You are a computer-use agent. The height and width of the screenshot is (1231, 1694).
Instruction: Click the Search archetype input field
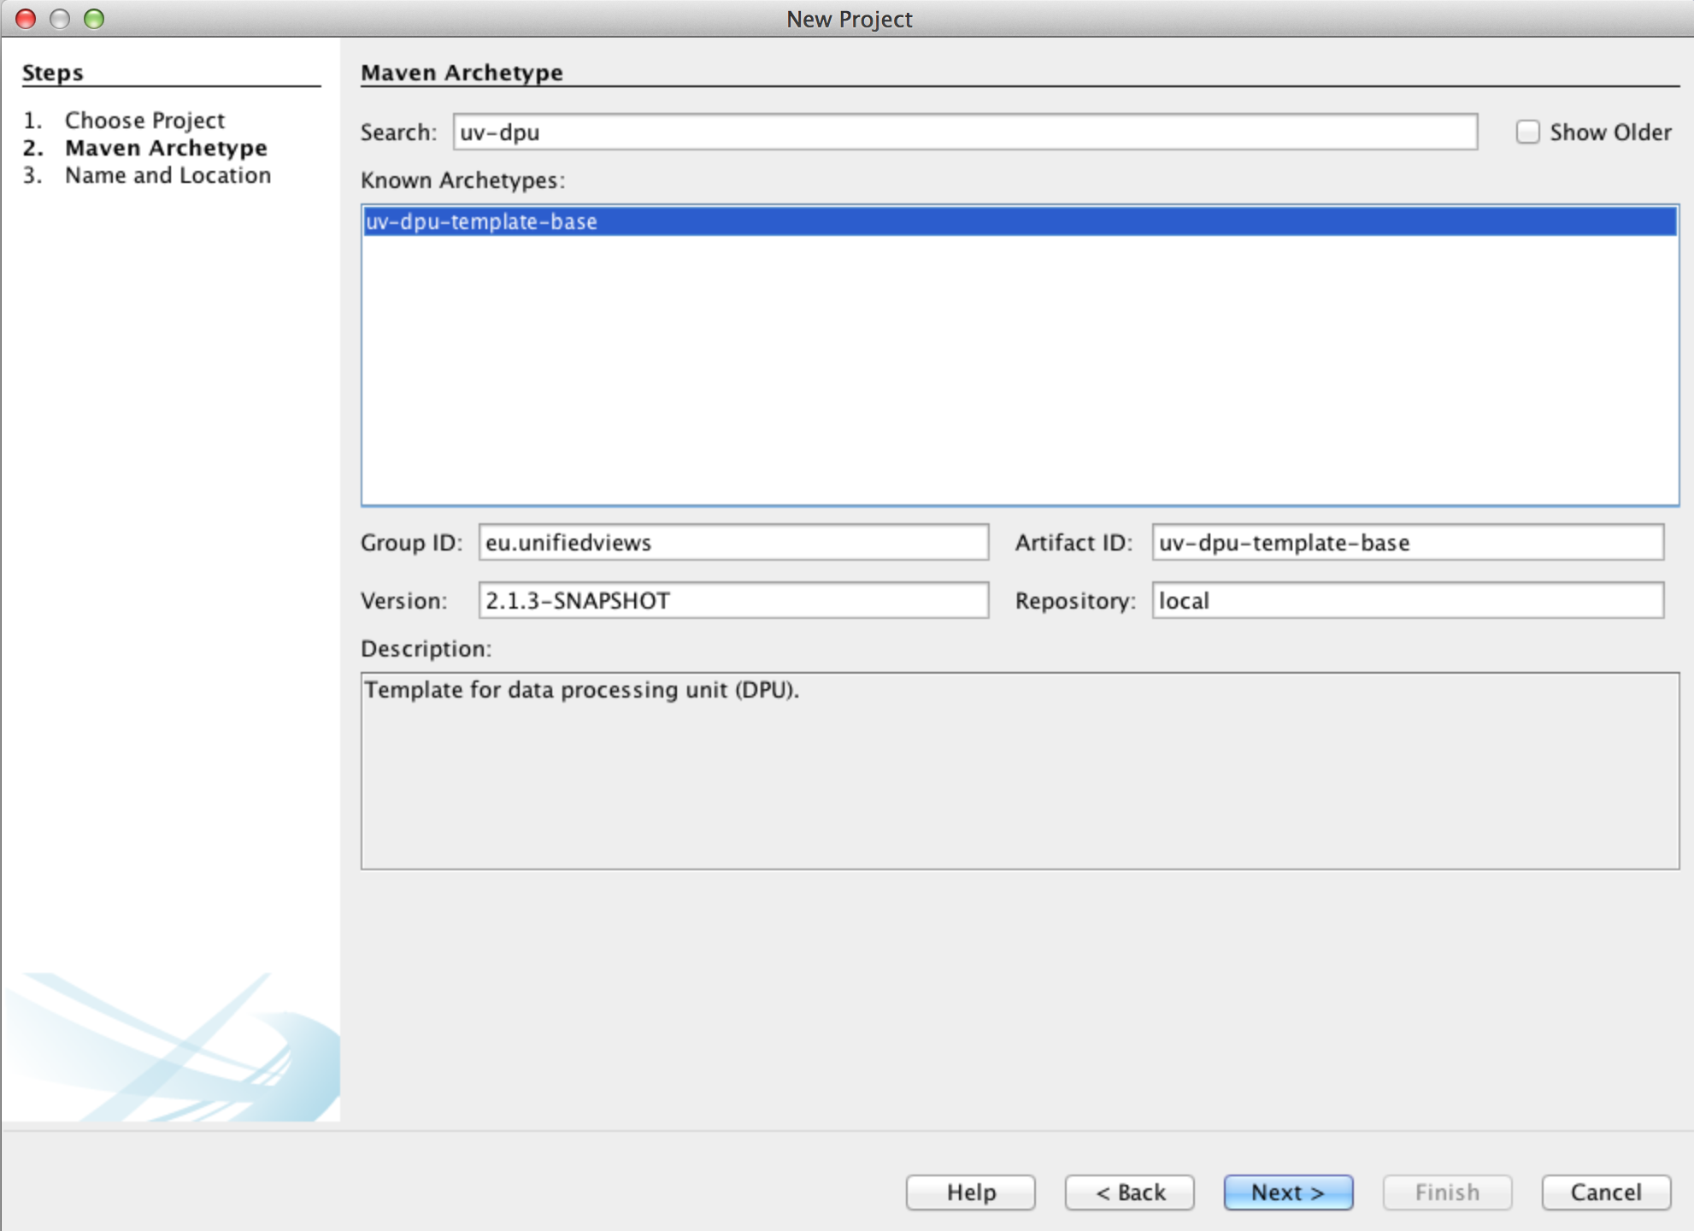click(964, 133)
